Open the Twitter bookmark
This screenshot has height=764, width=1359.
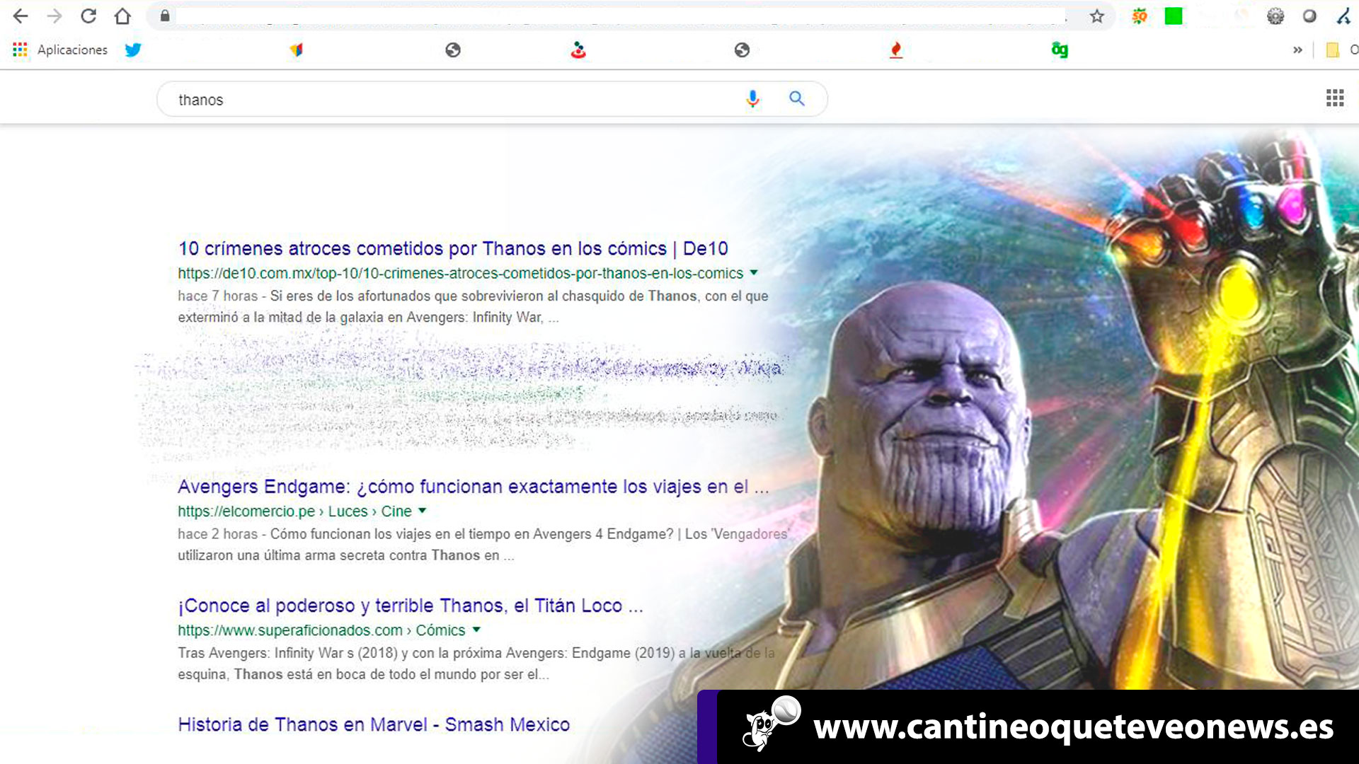click(x=133, y=50)
